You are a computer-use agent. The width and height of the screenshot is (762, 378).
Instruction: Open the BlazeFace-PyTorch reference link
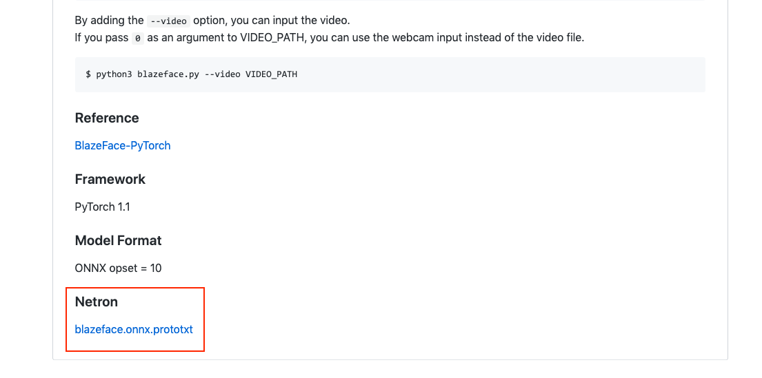(x=123, y=145)
